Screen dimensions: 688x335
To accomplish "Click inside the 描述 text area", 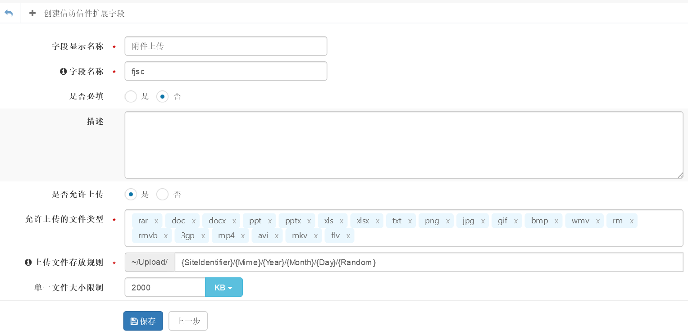I will pyautogui.click(x=403, y=145).
